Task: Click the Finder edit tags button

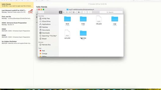Action: coord(90,12)
